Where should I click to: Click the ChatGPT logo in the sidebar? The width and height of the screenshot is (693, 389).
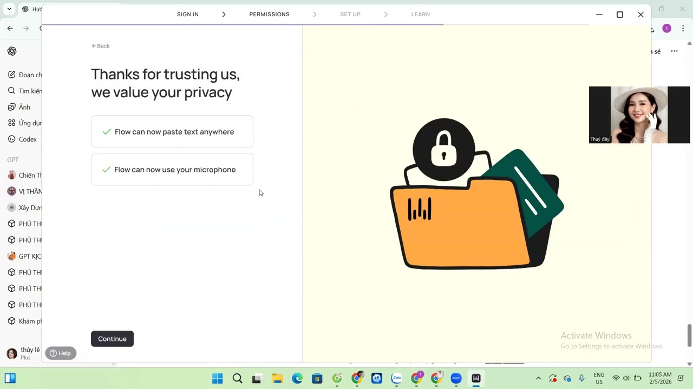tap(12, 51)
